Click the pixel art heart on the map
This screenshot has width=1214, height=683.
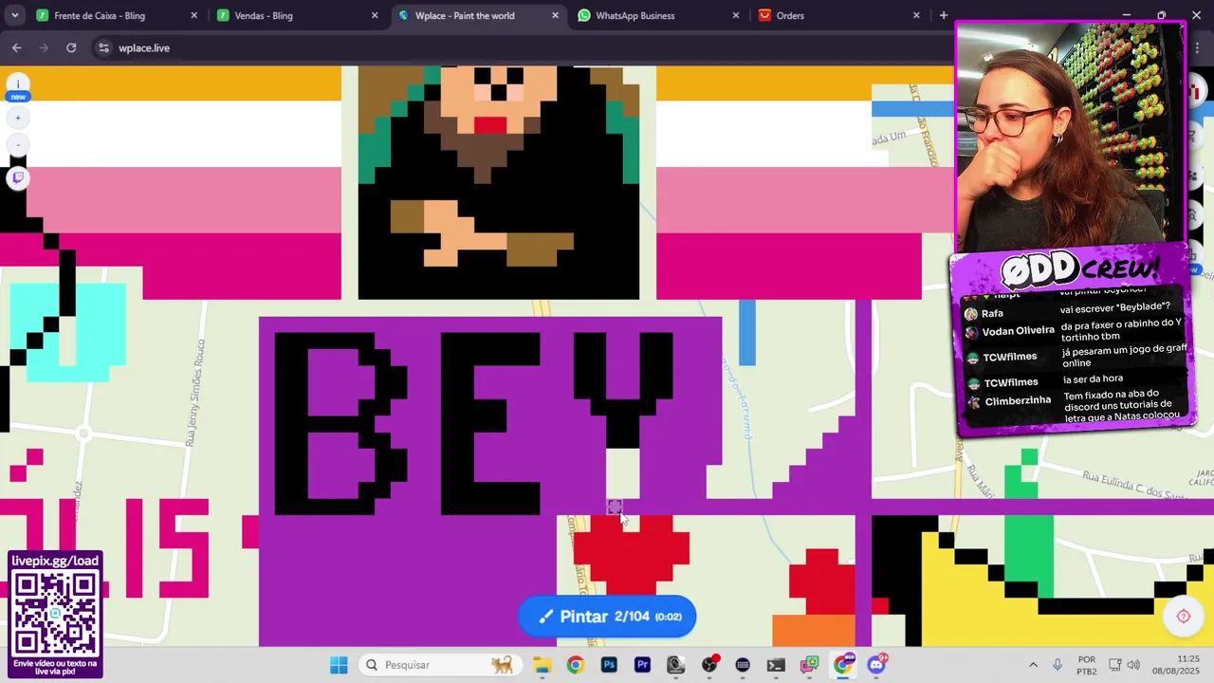click(632, 554)
